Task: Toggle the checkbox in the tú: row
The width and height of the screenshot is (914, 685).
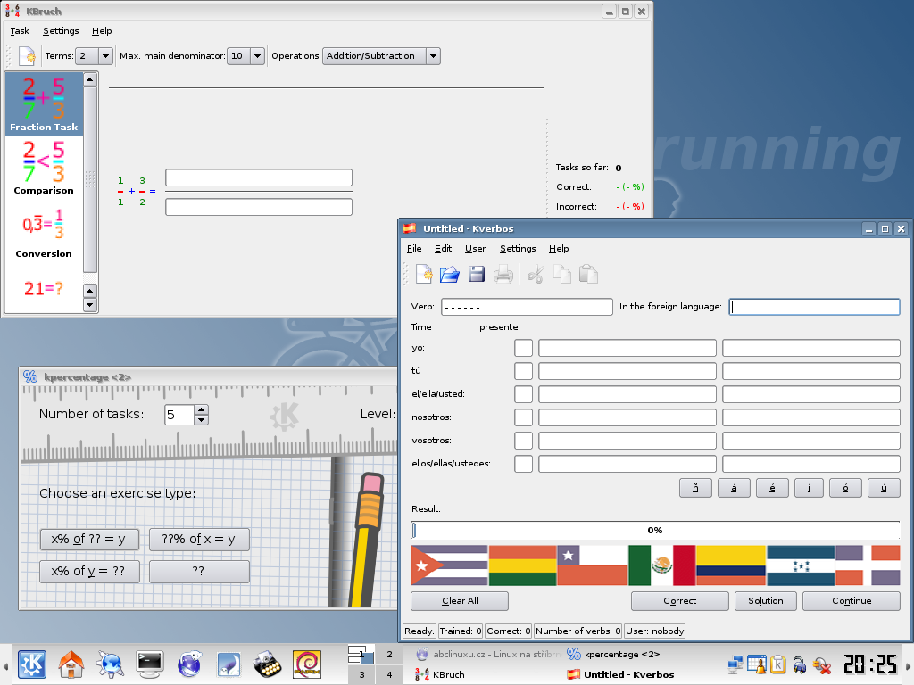Action: click(x=523, y=371)
